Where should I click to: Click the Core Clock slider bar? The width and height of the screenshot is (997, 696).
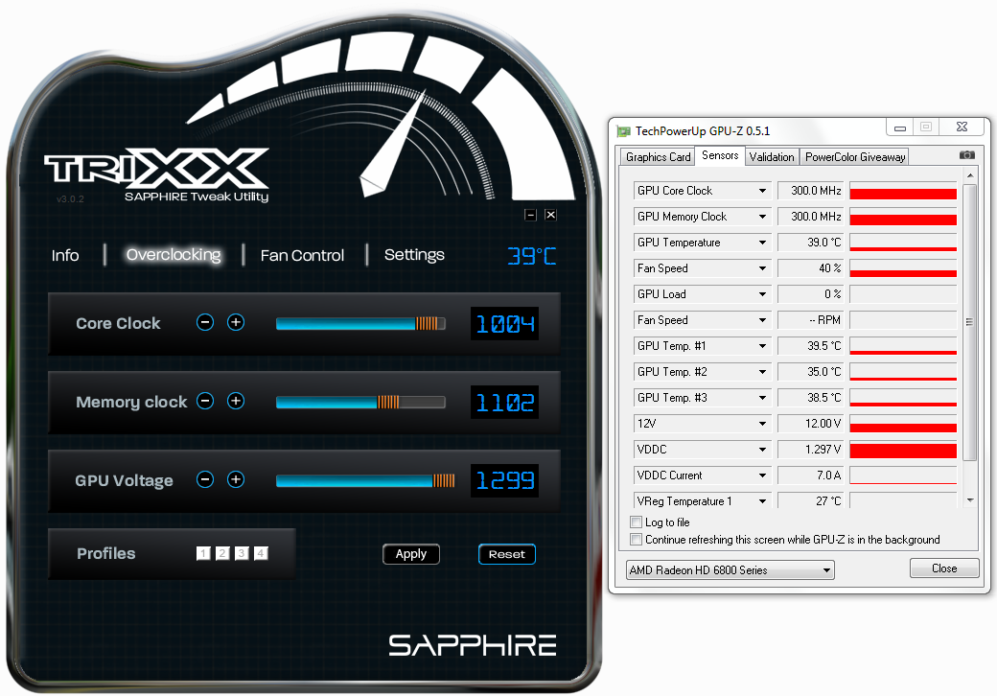point(360,323)
